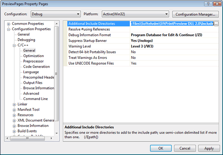223x155 pixels.
Task: Click the help question mark title button
Action: point(208,4)
